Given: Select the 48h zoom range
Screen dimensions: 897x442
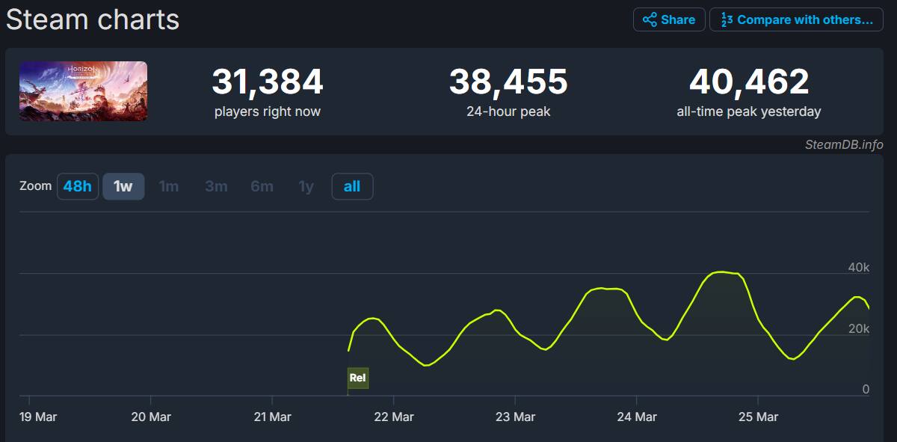Looking at the screenshot, I should [78, 186].
